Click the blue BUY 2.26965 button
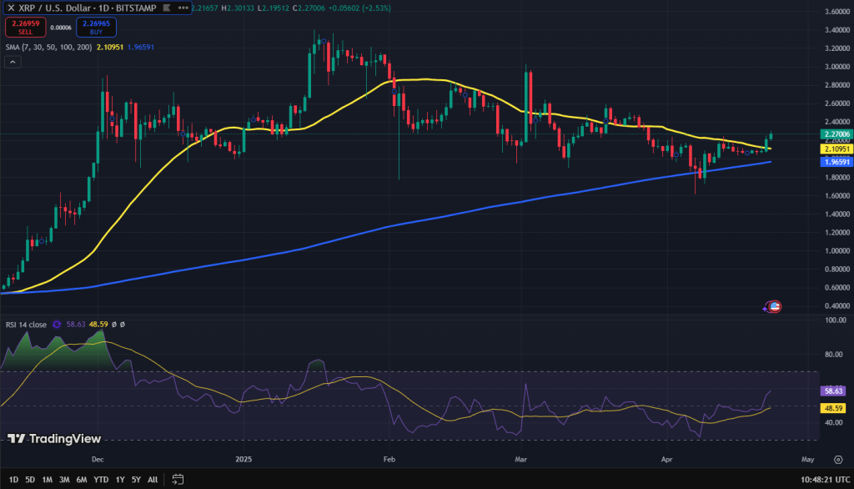 click(96, 27)
